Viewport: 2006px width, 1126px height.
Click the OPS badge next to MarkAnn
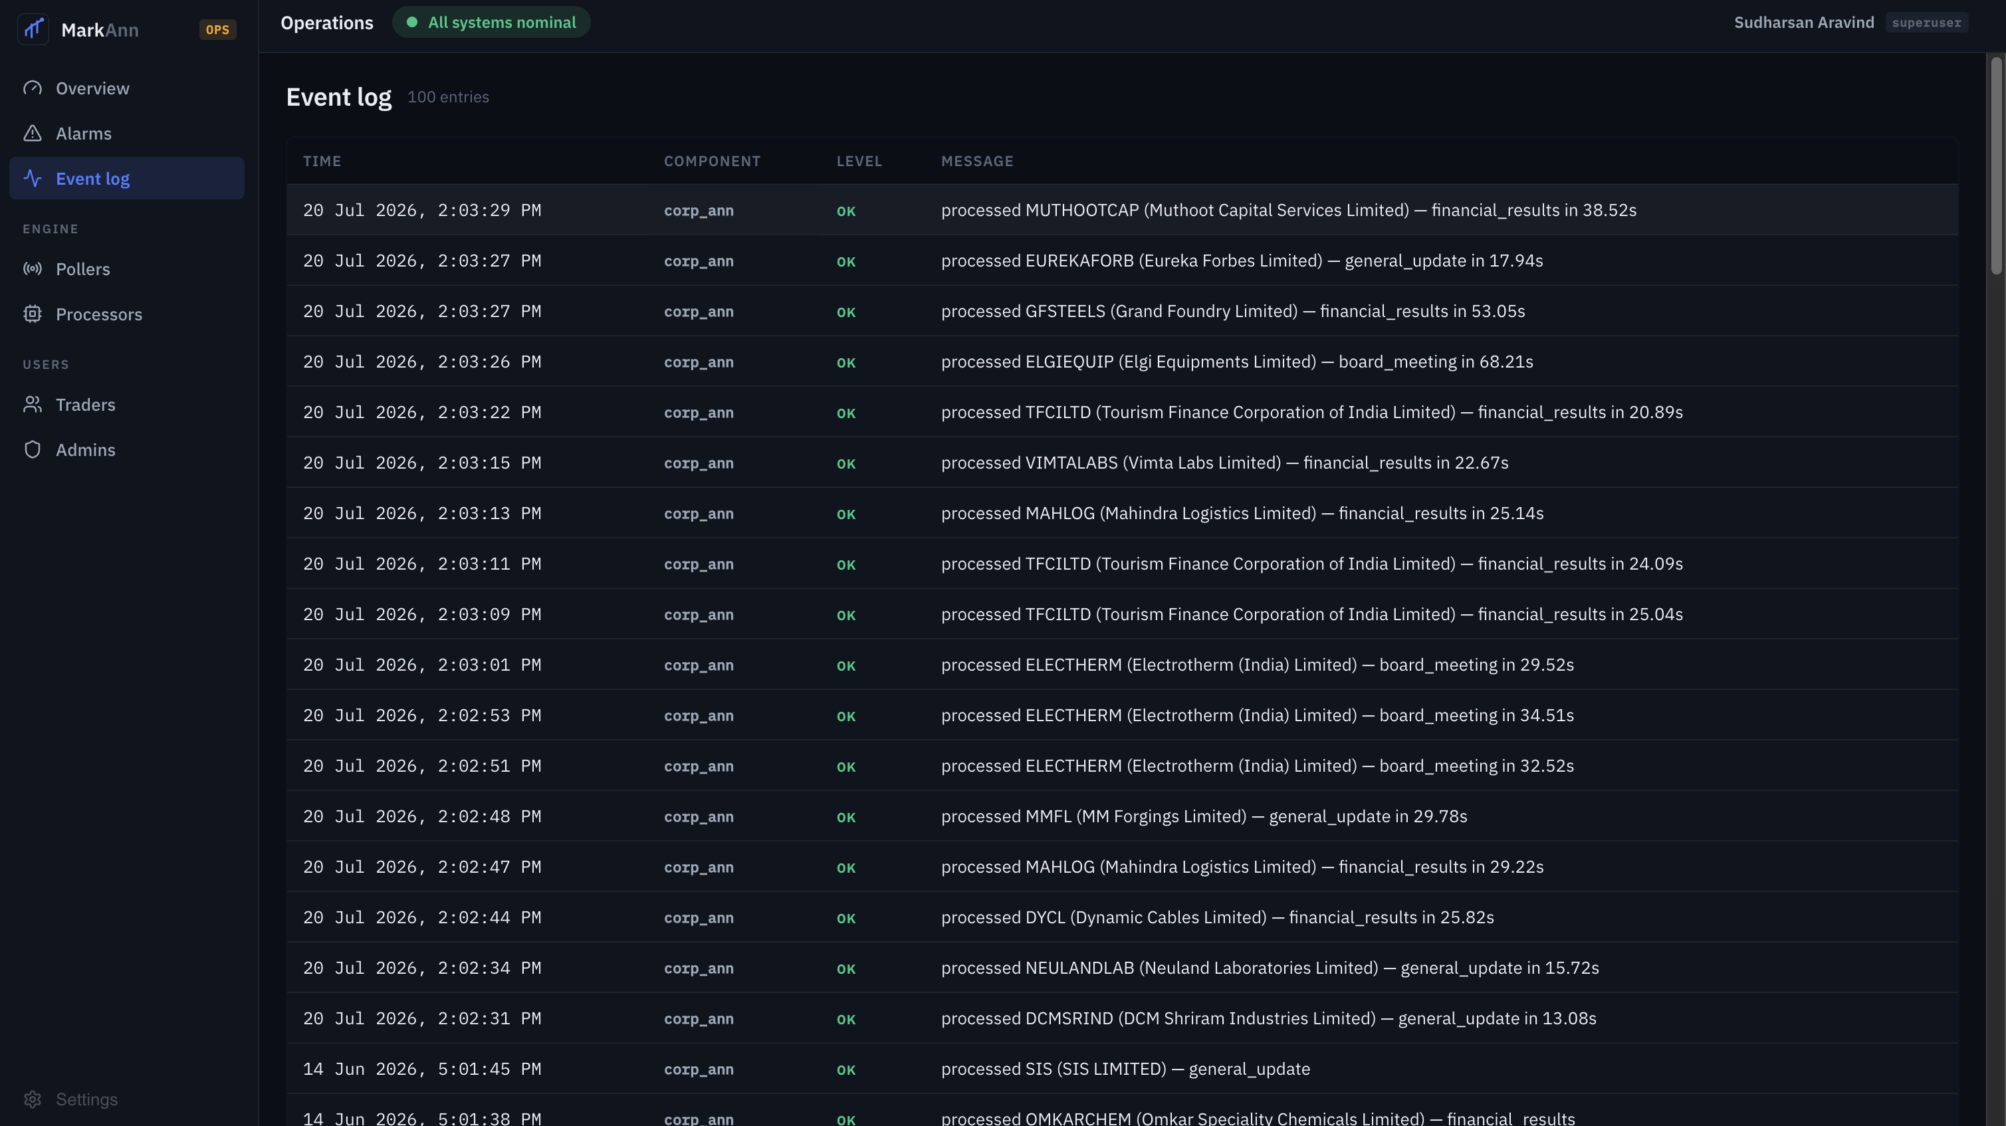[217, 30]
